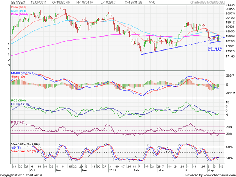Click the volume value V=0

(152, 3)
